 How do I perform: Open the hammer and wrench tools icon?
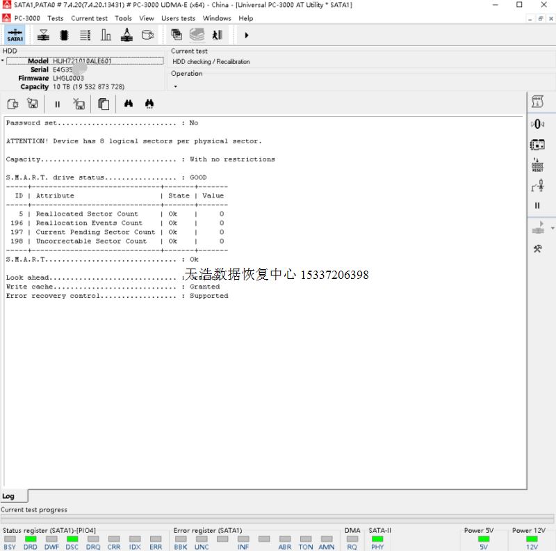click(x=537, y=249)
